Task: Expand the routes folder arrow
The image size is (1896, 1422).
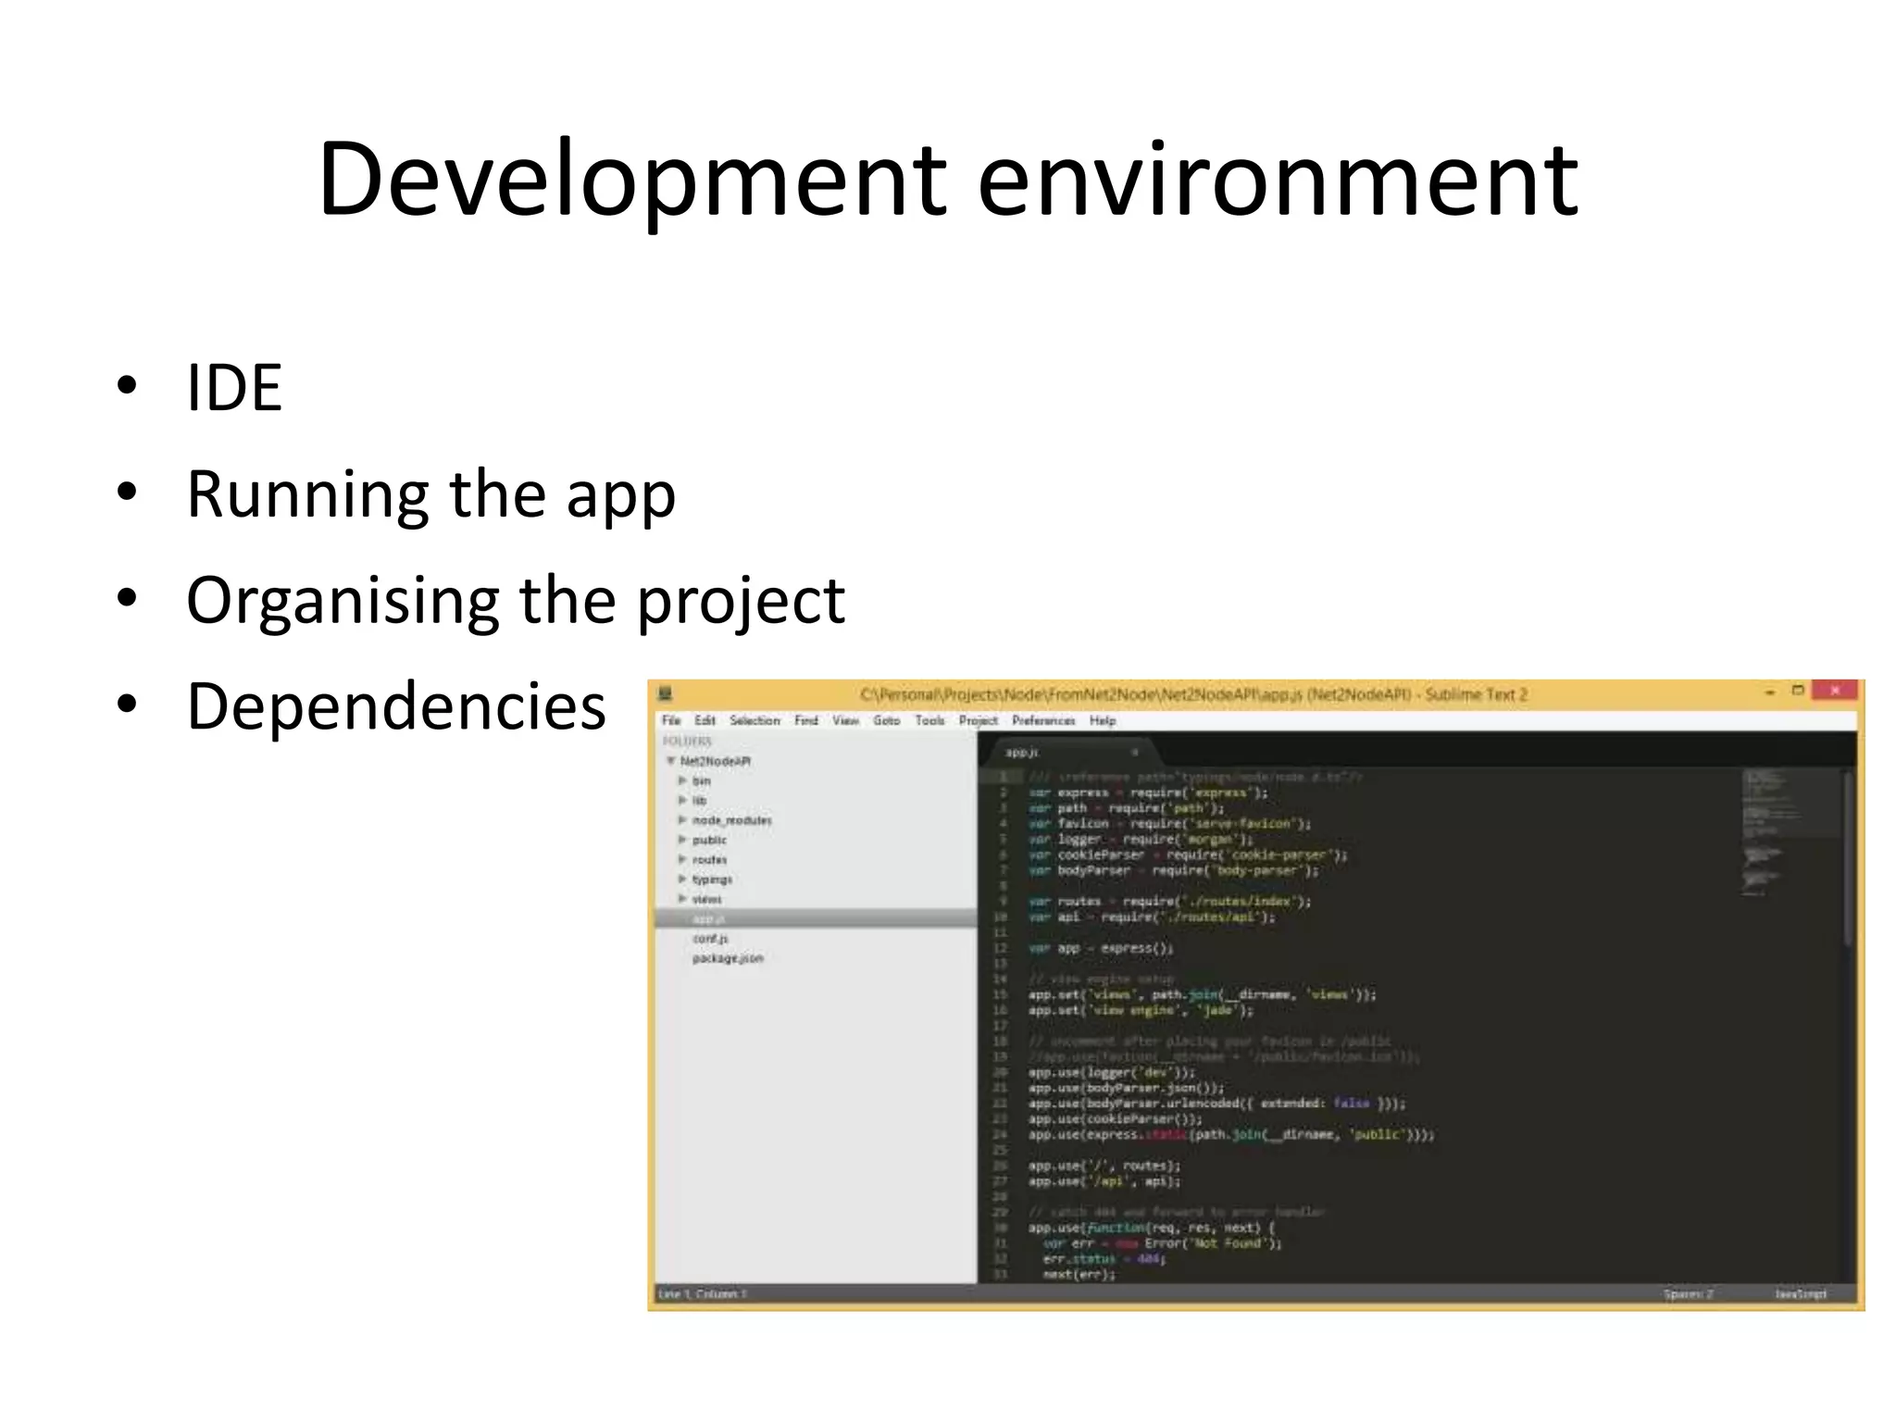Action: [x=682, y=859]
